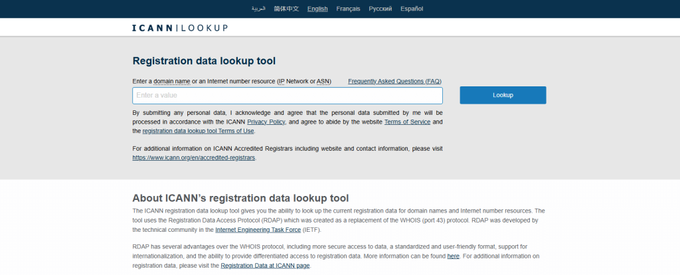
Task: Visit the icann.org accredited-registrars URL
Action: tap(194, 157)
